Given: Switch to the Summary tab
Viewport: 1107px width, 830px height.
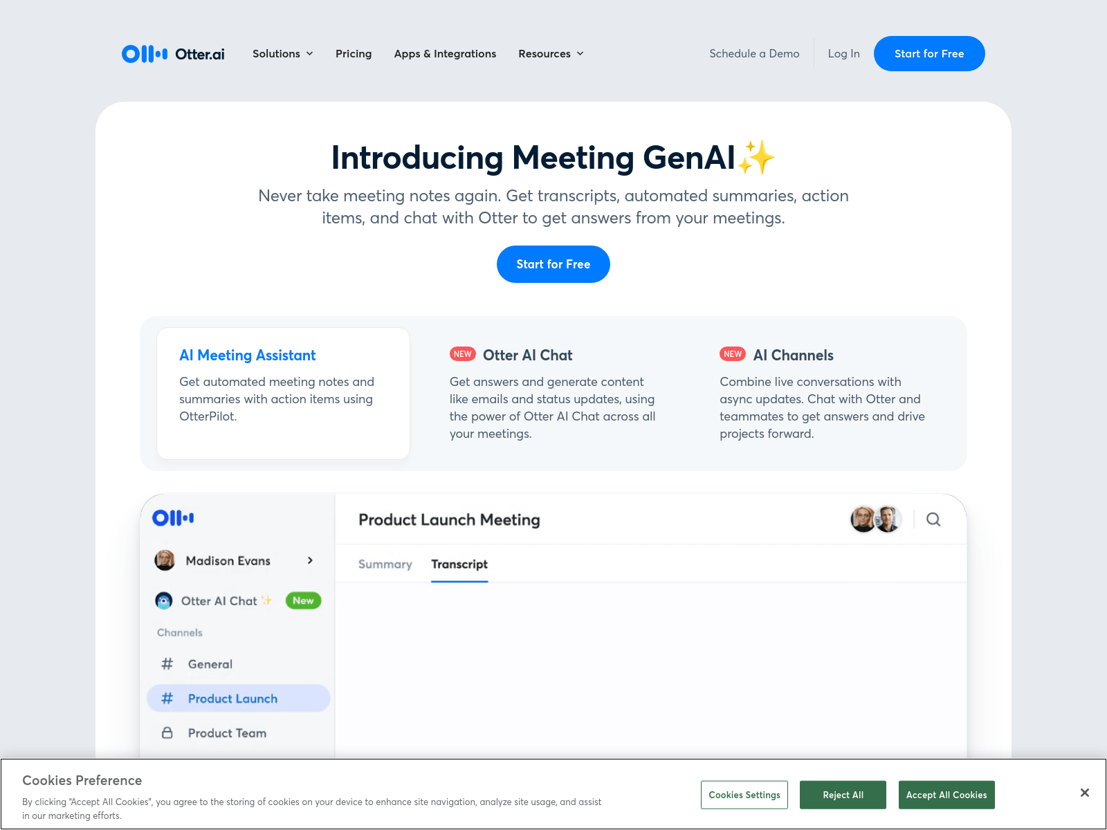Looking at the screenshot, I should 385,564.
